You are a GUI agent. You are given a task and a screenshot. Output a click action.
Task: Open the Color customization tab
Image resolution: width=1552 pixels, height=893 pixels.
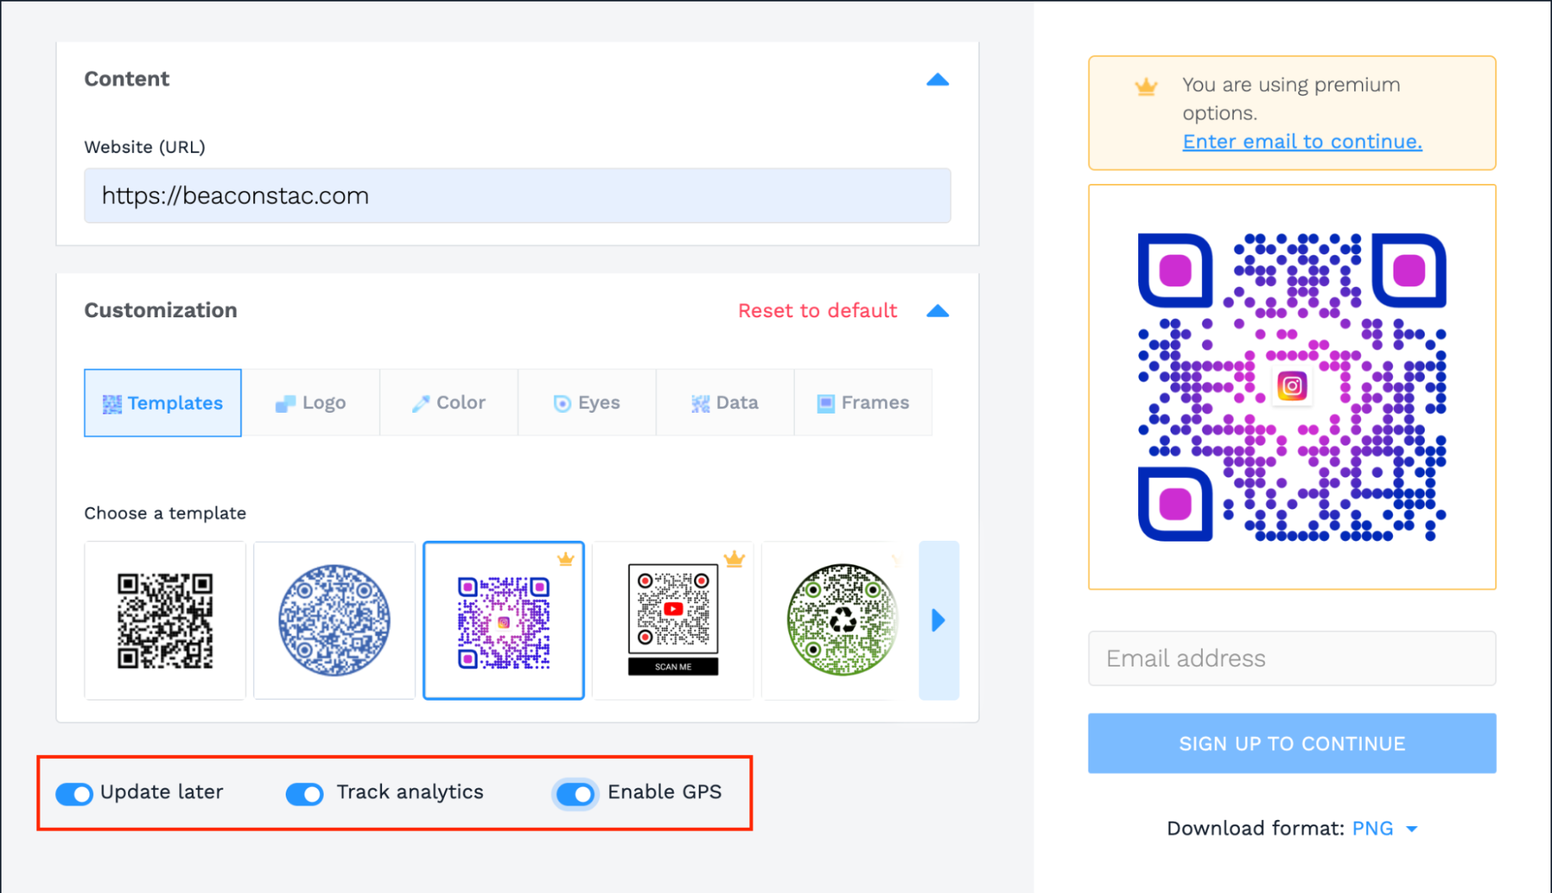449,403
